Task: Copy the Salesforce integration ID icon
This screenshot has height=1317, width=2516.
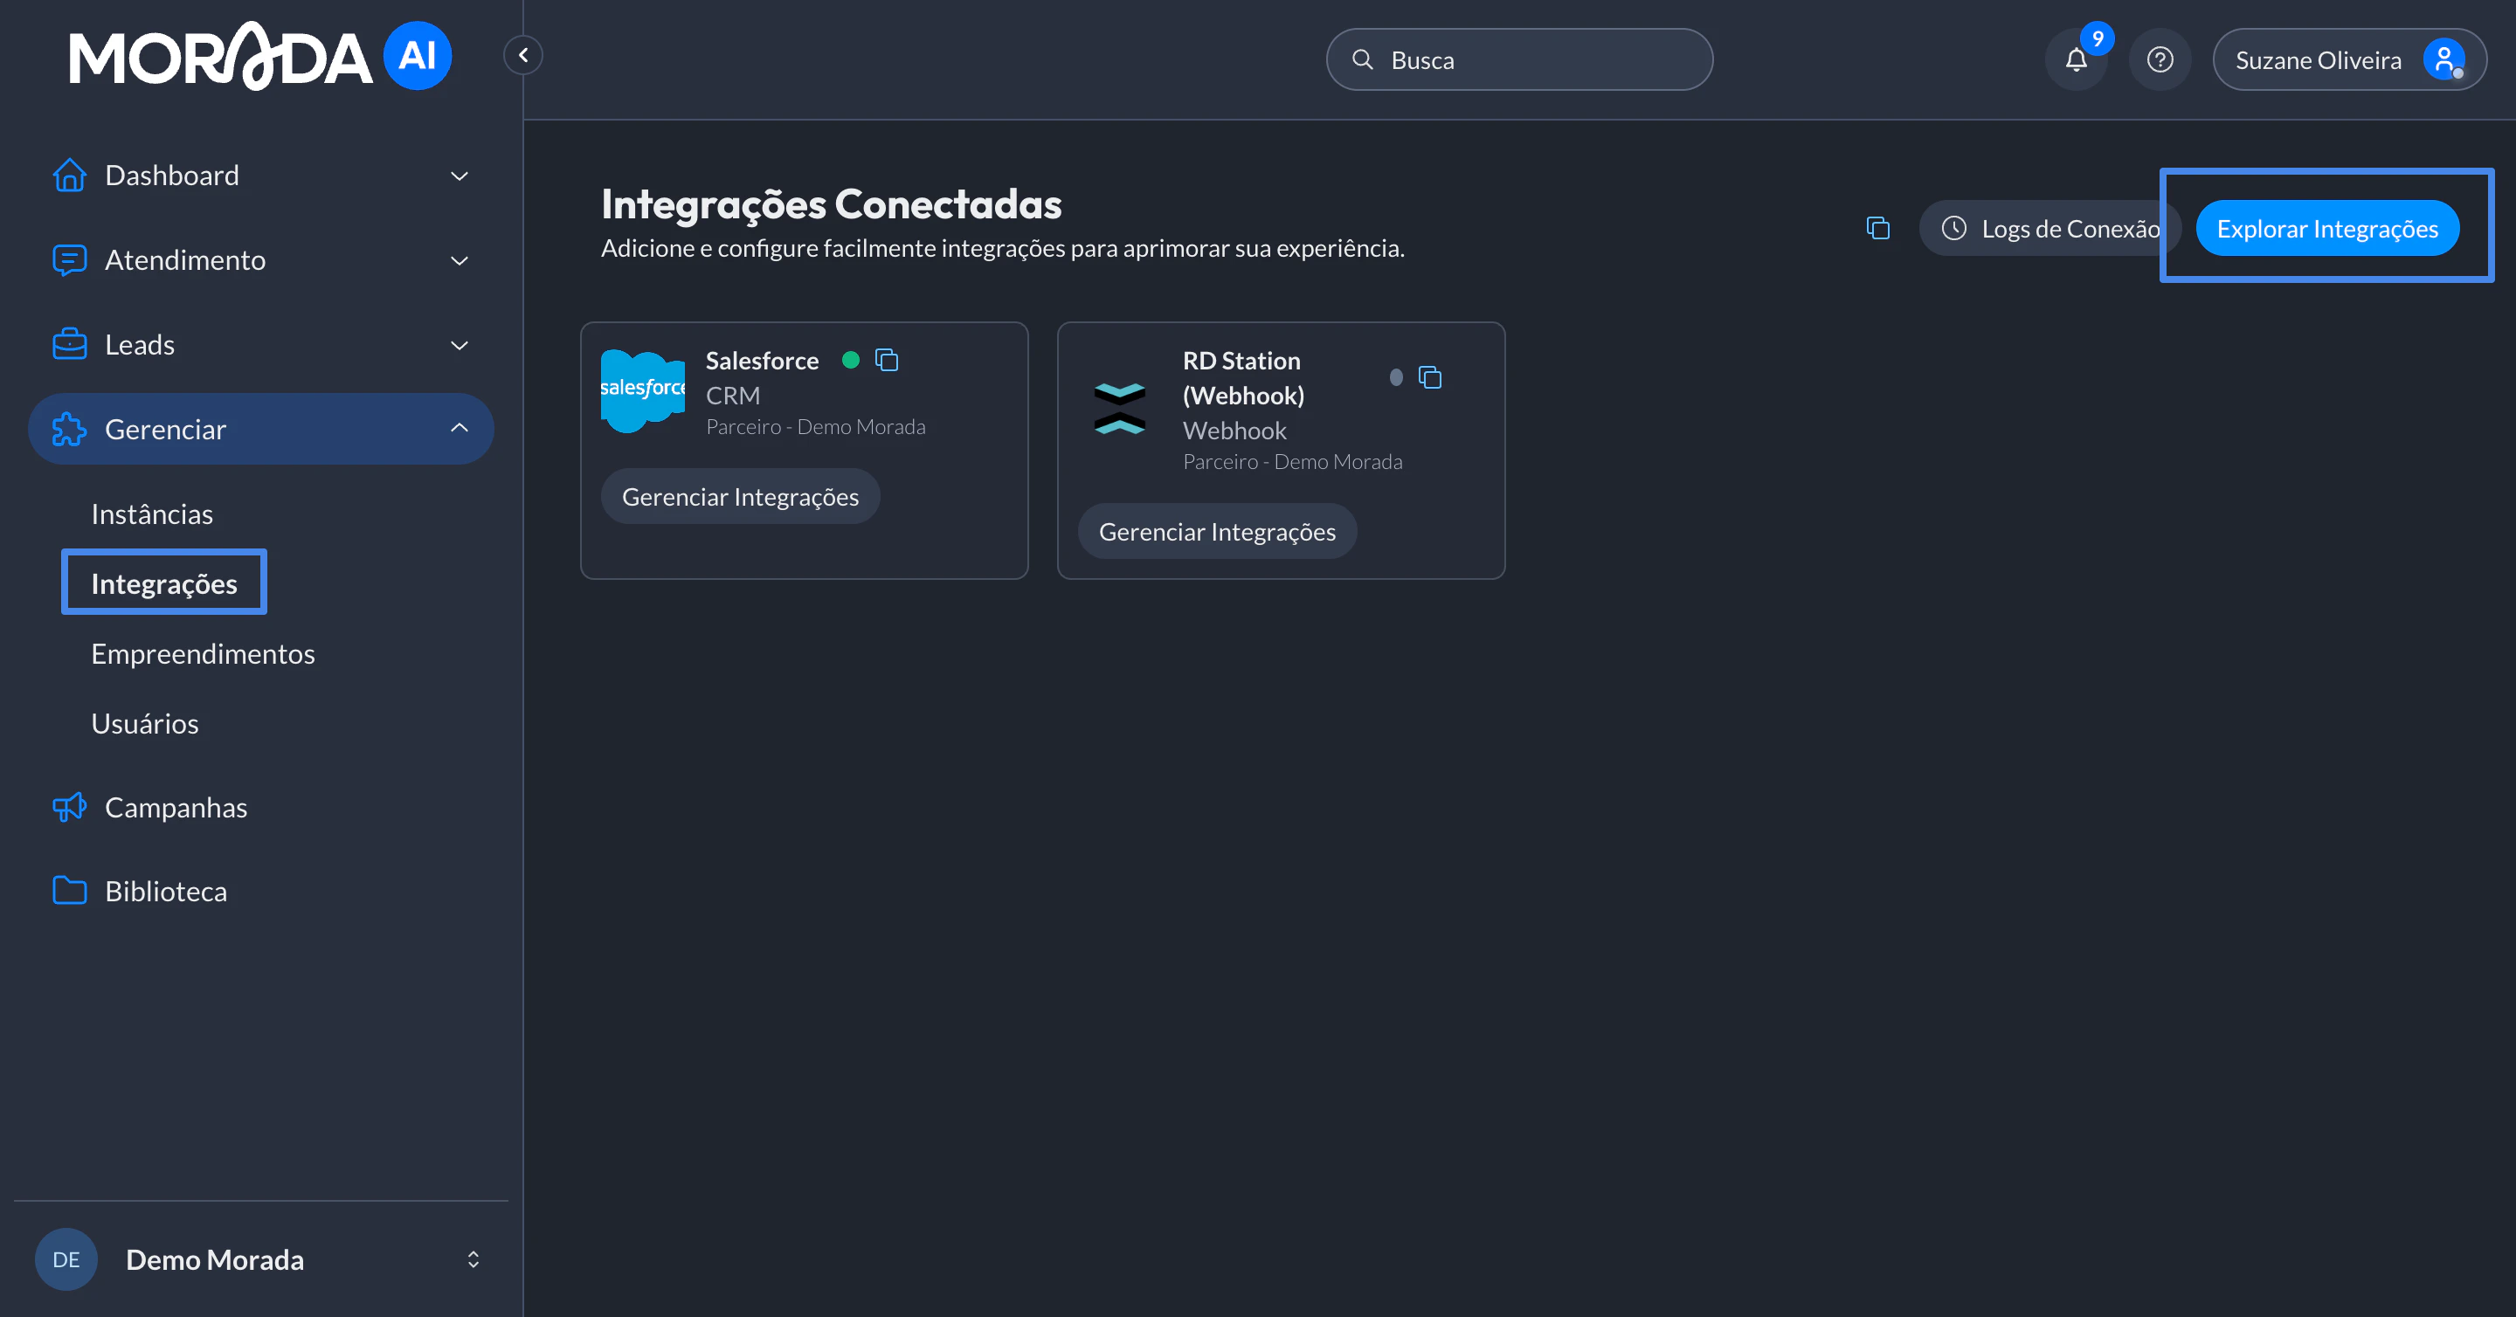Action: [887, 359]
